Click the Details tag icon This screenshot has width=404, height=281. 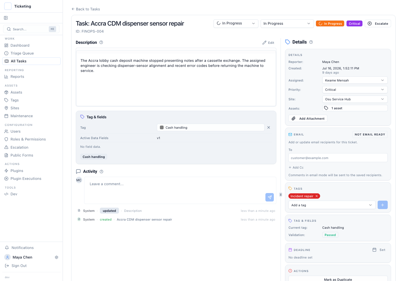(288, 42)
